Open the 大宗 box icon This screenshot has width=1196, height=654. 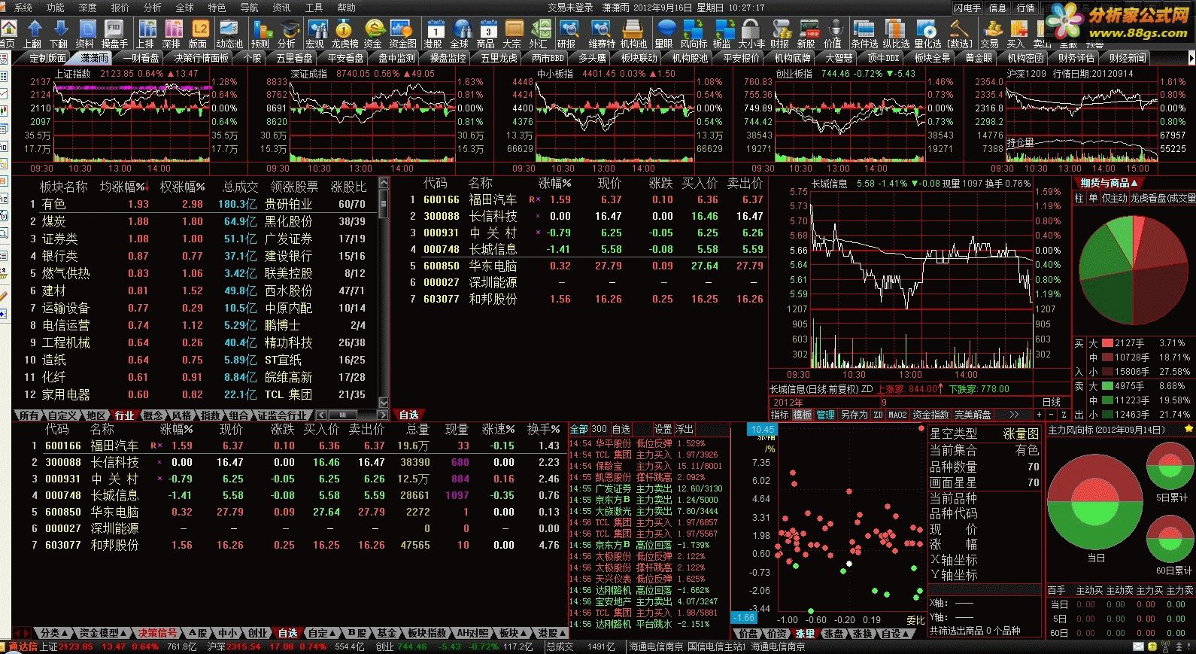pos(512,34)
